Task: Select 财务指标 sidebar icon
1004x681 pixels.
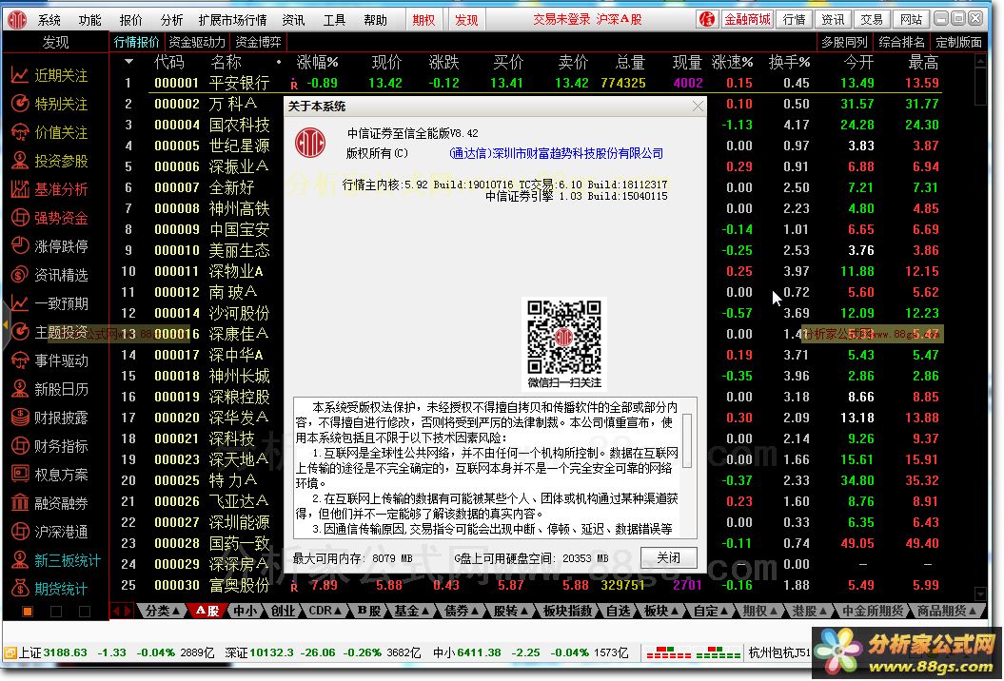Action: 19,445
